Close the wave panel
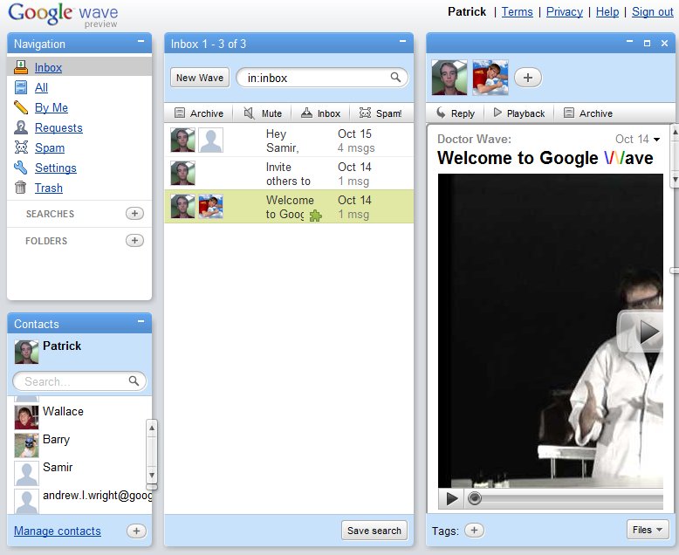Viewport: 679px width, 555px height. tap(664, 44)
